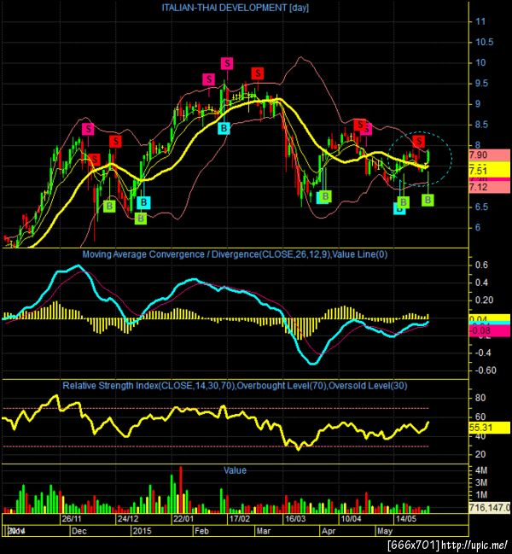Screen dimensions: 512x554
Task: Click the 7.90 last price label
Action: click(490, 155)
